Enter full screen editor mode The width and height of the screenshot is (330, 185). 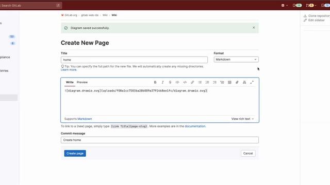[252, 82]
